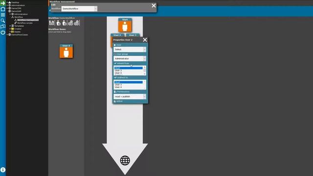The width and height of the screenshot is (313, 176).
Task: Click the first group gear toolbar icon
Action: point(70,23)
